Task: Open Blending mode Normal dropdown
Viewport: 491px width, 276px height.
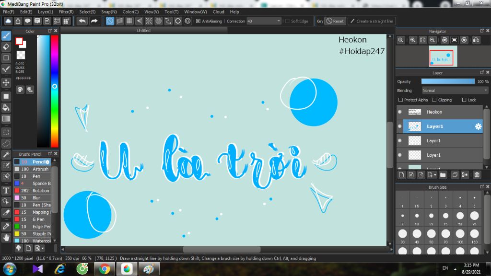Action: coord(455,91)
